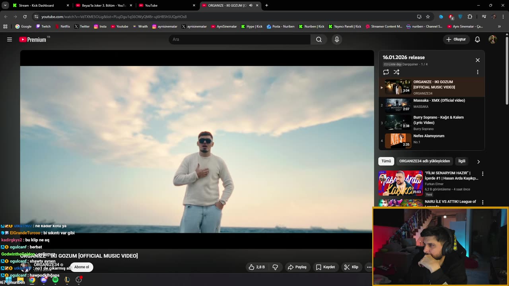
Task: Open the YouTube account avatar menu
Action: [x=492, y=39]
